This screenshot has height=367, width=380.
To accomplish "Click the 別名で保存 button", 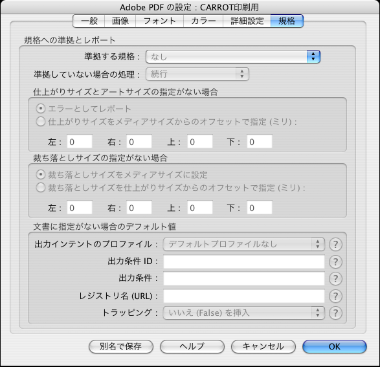I will [x=121, y=346].
